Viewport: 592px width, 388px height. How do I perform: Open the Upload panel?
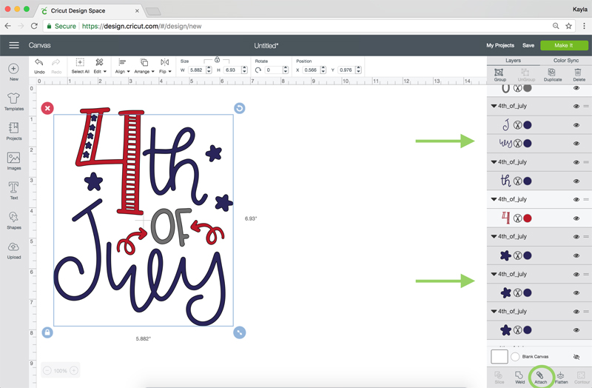[x=13, y=250]
